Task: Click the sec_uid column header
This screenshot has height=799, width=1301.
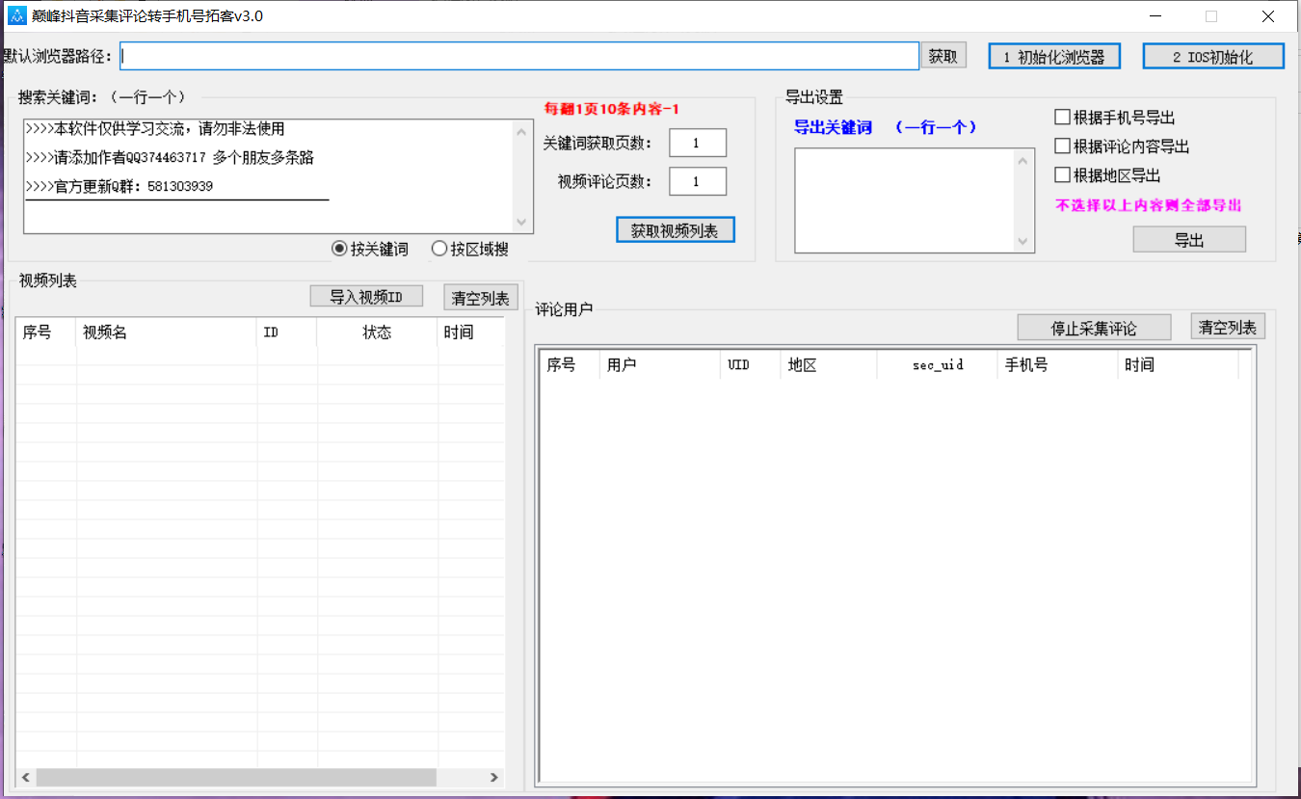Action: (x=938, y=365)
